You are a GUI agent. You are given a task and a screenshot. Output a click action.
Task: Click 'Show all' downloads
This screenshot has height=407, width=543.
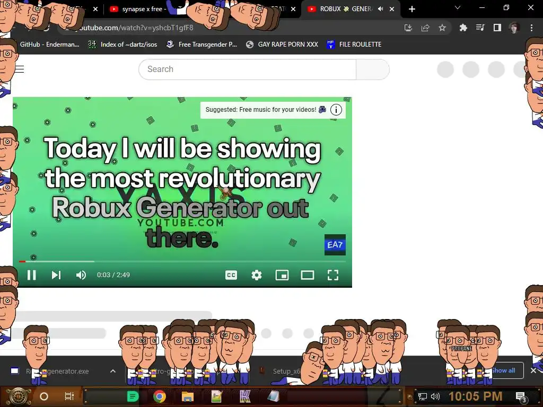504,370
